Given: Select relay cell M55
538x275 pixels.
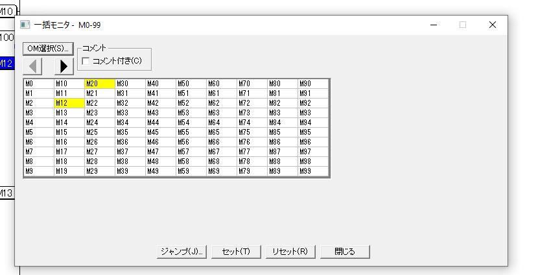Looking at the screenshot, I should [191, 132].
